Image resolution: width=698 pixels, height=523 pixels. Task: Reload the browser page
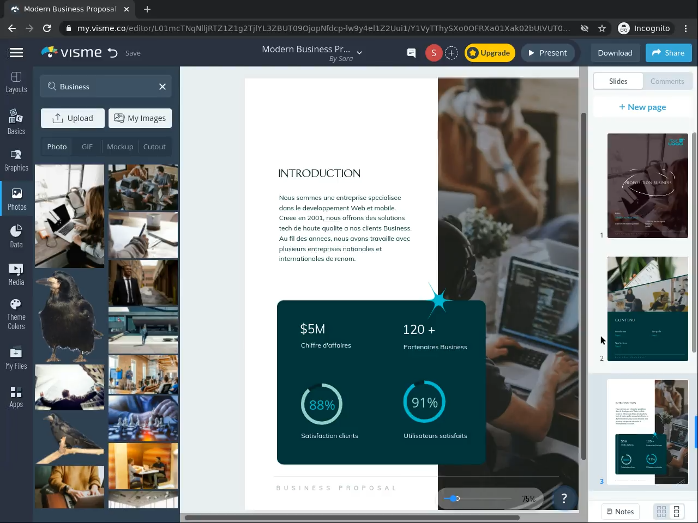pos(47,28)
